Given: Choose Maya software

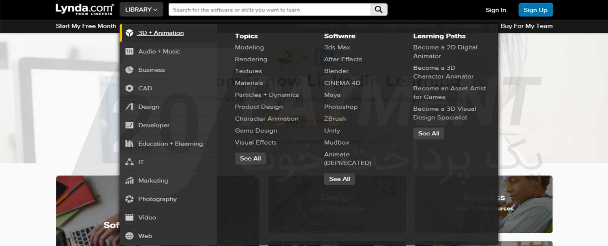Looking at the screenshot, I should point(332,95).
